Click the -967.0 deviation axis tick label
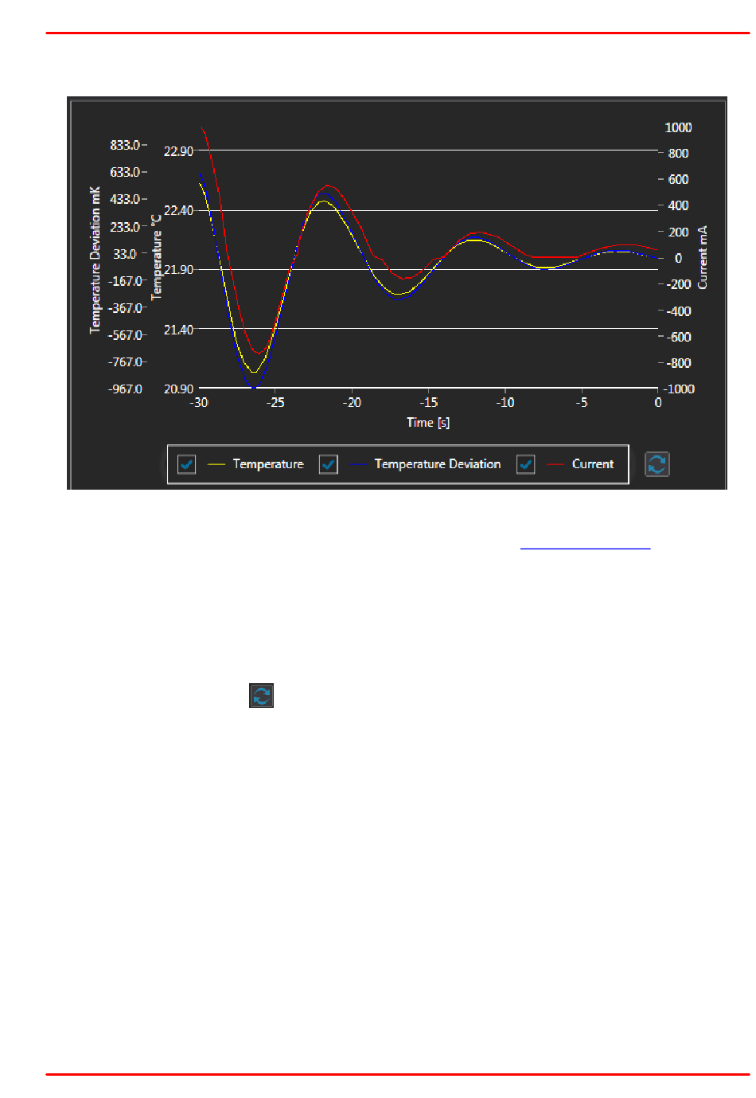 126,389
